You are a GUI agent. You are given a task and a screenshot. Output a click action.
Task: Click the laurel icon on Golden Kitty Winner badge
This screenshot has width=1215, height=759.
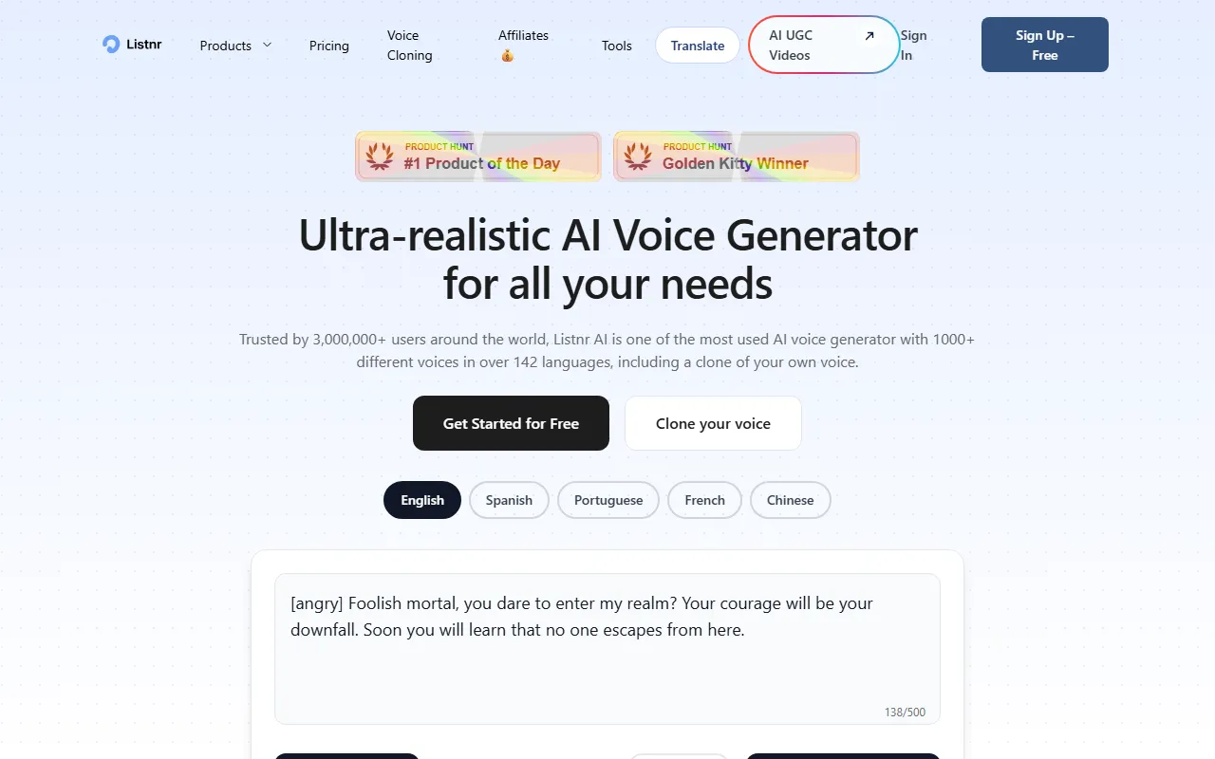pos(638,157)
